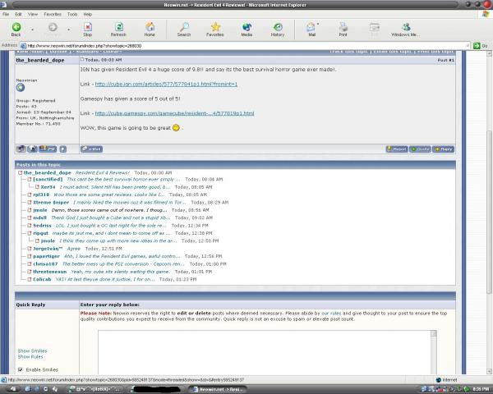Click the Neowin.net task on the taskbar
Image resolution: width=493 pixels, height=394 pixels.
tap(218, 389)
